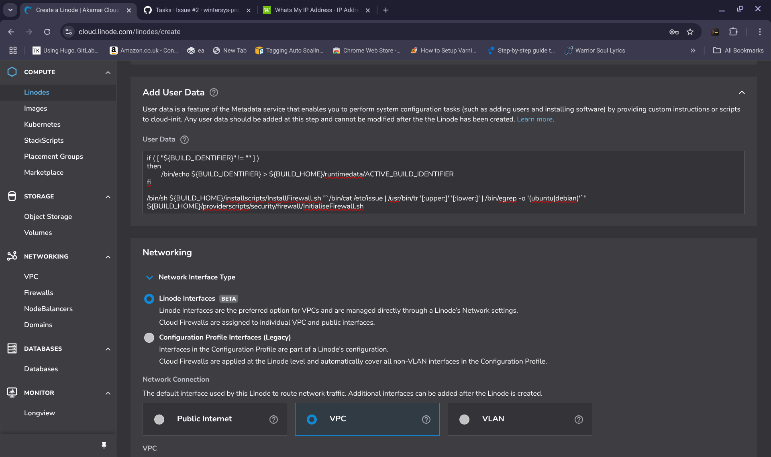
Task: Click the VLAN option help icon
Action: (x=579, y=419)
